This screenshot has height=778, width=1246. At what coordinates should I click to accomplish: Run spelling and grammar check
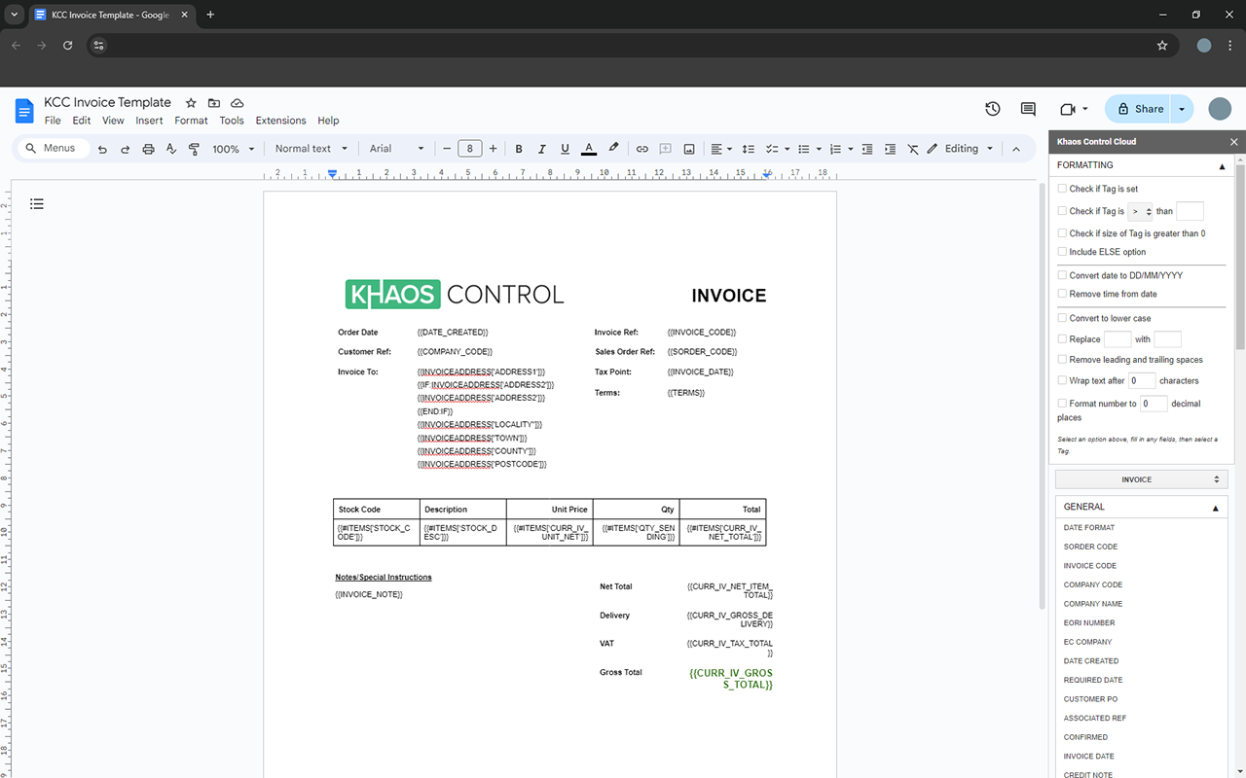(x=171, y=149)
